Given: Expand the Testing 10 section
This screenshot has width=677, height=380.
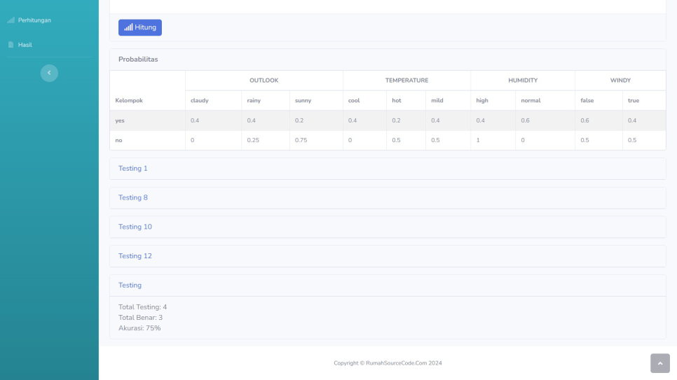Looking at the screenshot, I should 135,227.
